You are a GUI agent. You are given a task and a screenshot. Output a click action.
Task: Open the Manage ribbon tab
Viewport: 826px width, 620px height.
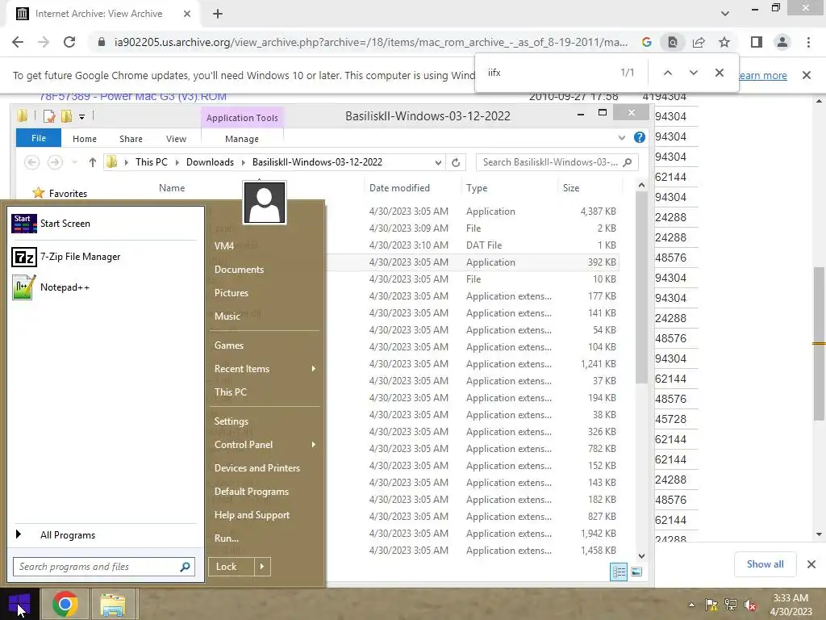click(242, 139)
